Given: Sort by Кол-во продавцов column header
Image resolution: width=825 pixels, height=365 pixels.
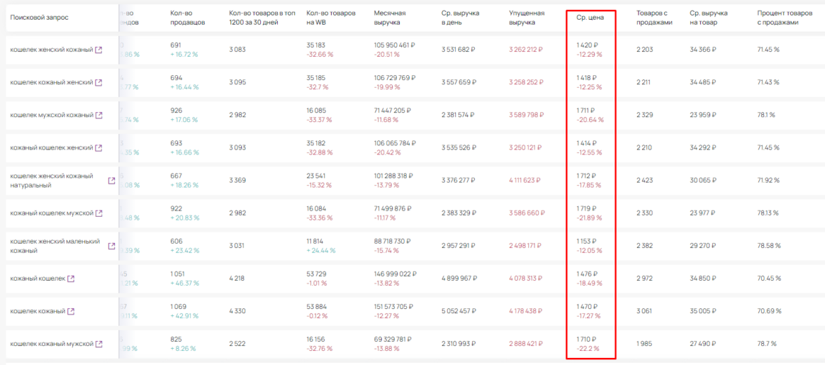Looking at the screenshot, I should (x=188, y=18).
